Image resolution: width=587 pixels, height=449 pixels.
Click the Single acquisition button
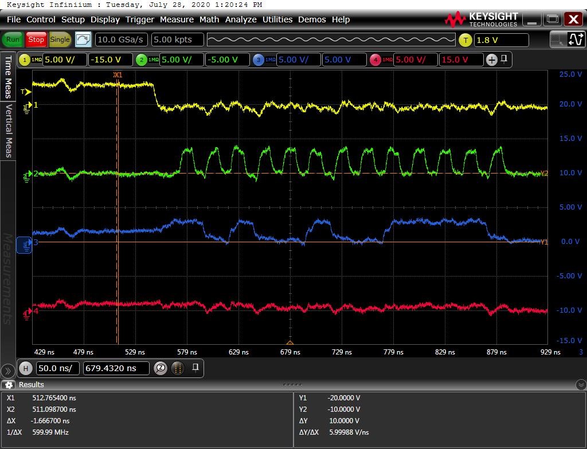click(x=60, y=40)
